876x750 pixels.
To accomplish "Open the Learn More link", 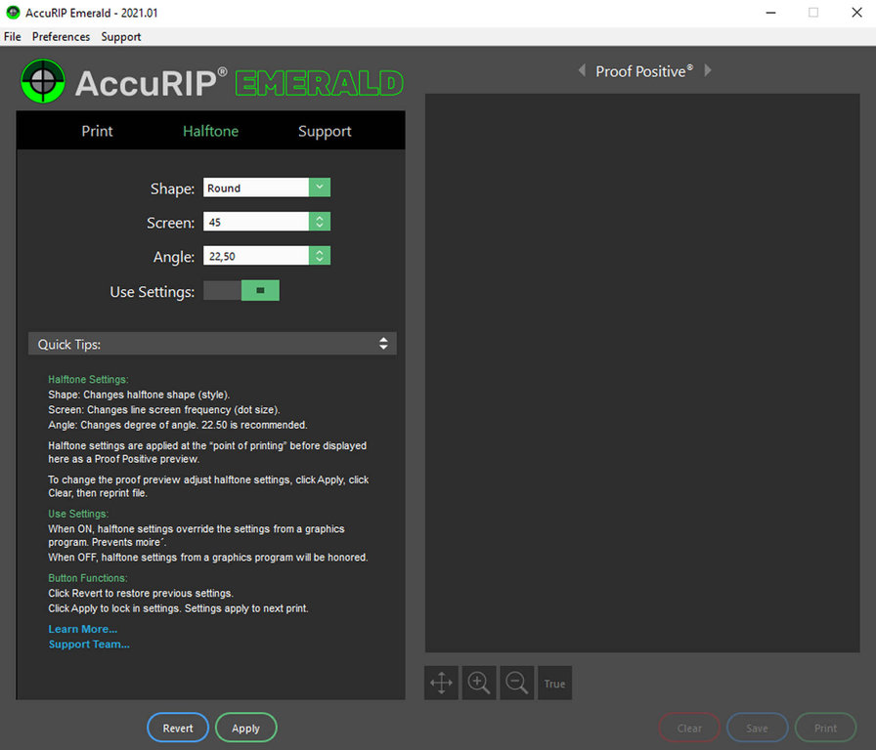I will tap(82, 629).
